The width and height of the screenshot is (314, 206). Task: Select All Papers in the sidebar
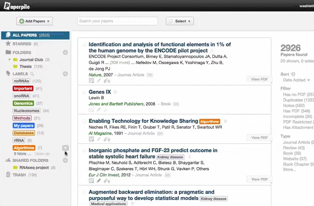coord(25,35)
